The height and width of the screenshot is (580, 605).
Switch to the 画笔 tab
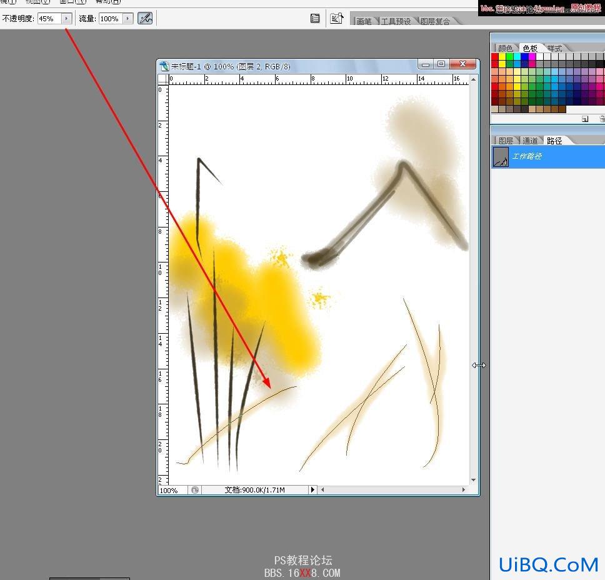[x=364, y=21]
